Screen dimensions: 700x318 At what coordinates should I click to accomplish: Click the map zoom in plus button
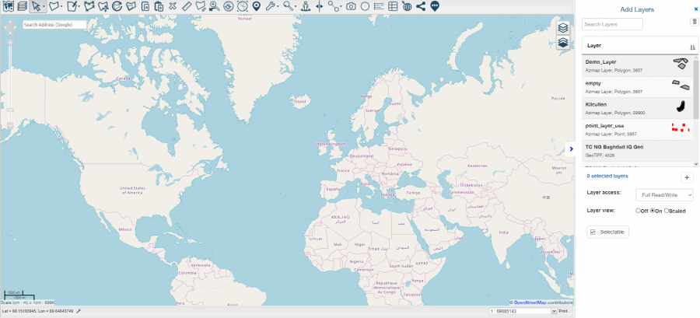[x=10, y=43]
